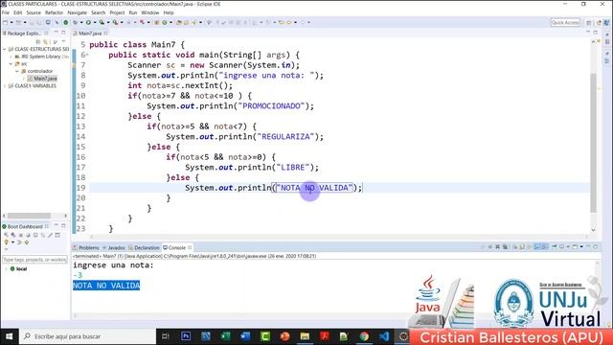Click the "PROMOCIONADO" string in code

point(271,106)
